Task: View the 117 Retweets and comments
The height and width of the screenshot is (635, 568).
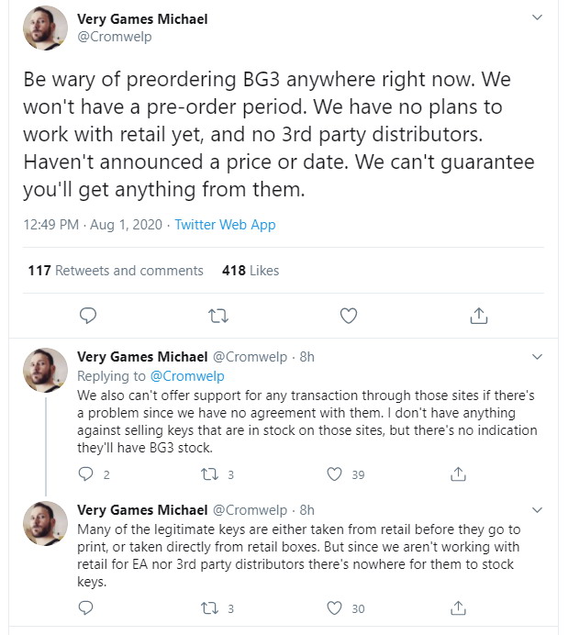Action: coord(116,271)
